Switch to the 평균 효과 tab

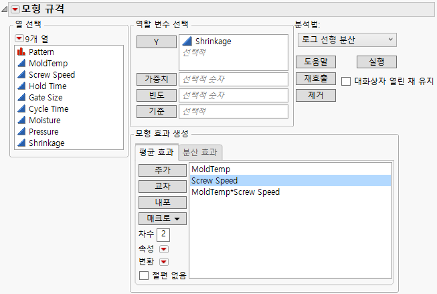(x=157, y=152)
